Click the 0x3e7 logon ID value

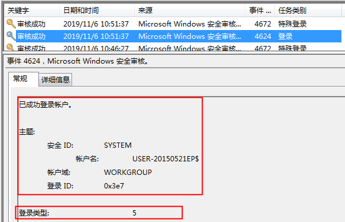(x=114, y=186)
